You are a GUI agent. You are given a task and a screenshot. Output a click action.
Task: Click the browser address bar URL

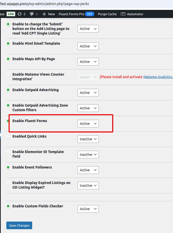pos(45,4)
